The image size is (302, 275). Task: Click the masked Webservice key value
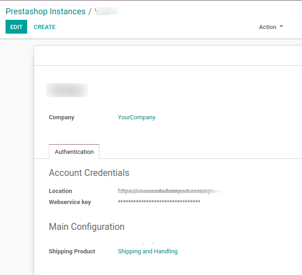click(x=159, y=202)
